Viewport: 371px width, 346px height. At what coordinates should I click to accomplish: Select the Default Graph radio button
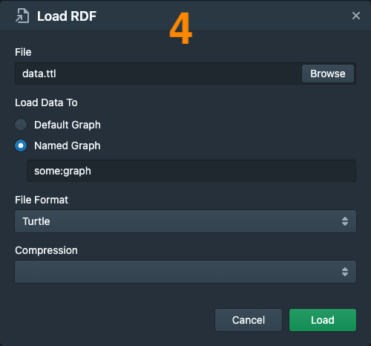point(21,125)
